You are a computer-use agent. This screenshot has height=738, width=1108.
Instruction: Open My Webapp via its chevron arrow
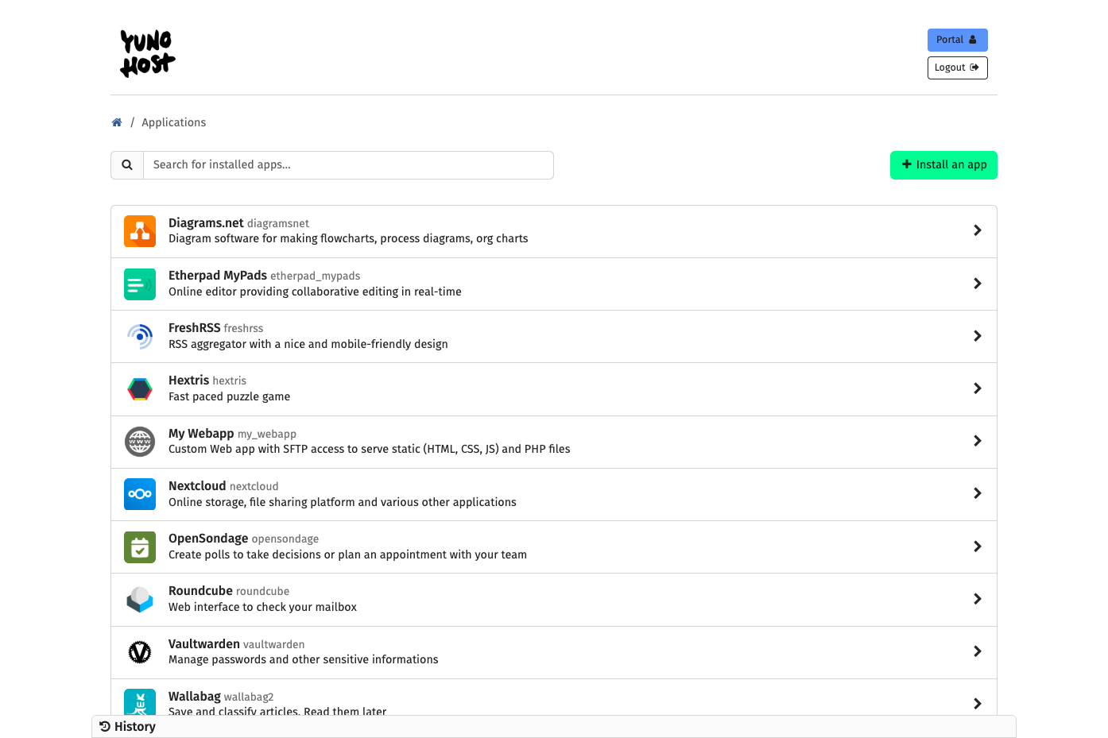tap(978, 441)
